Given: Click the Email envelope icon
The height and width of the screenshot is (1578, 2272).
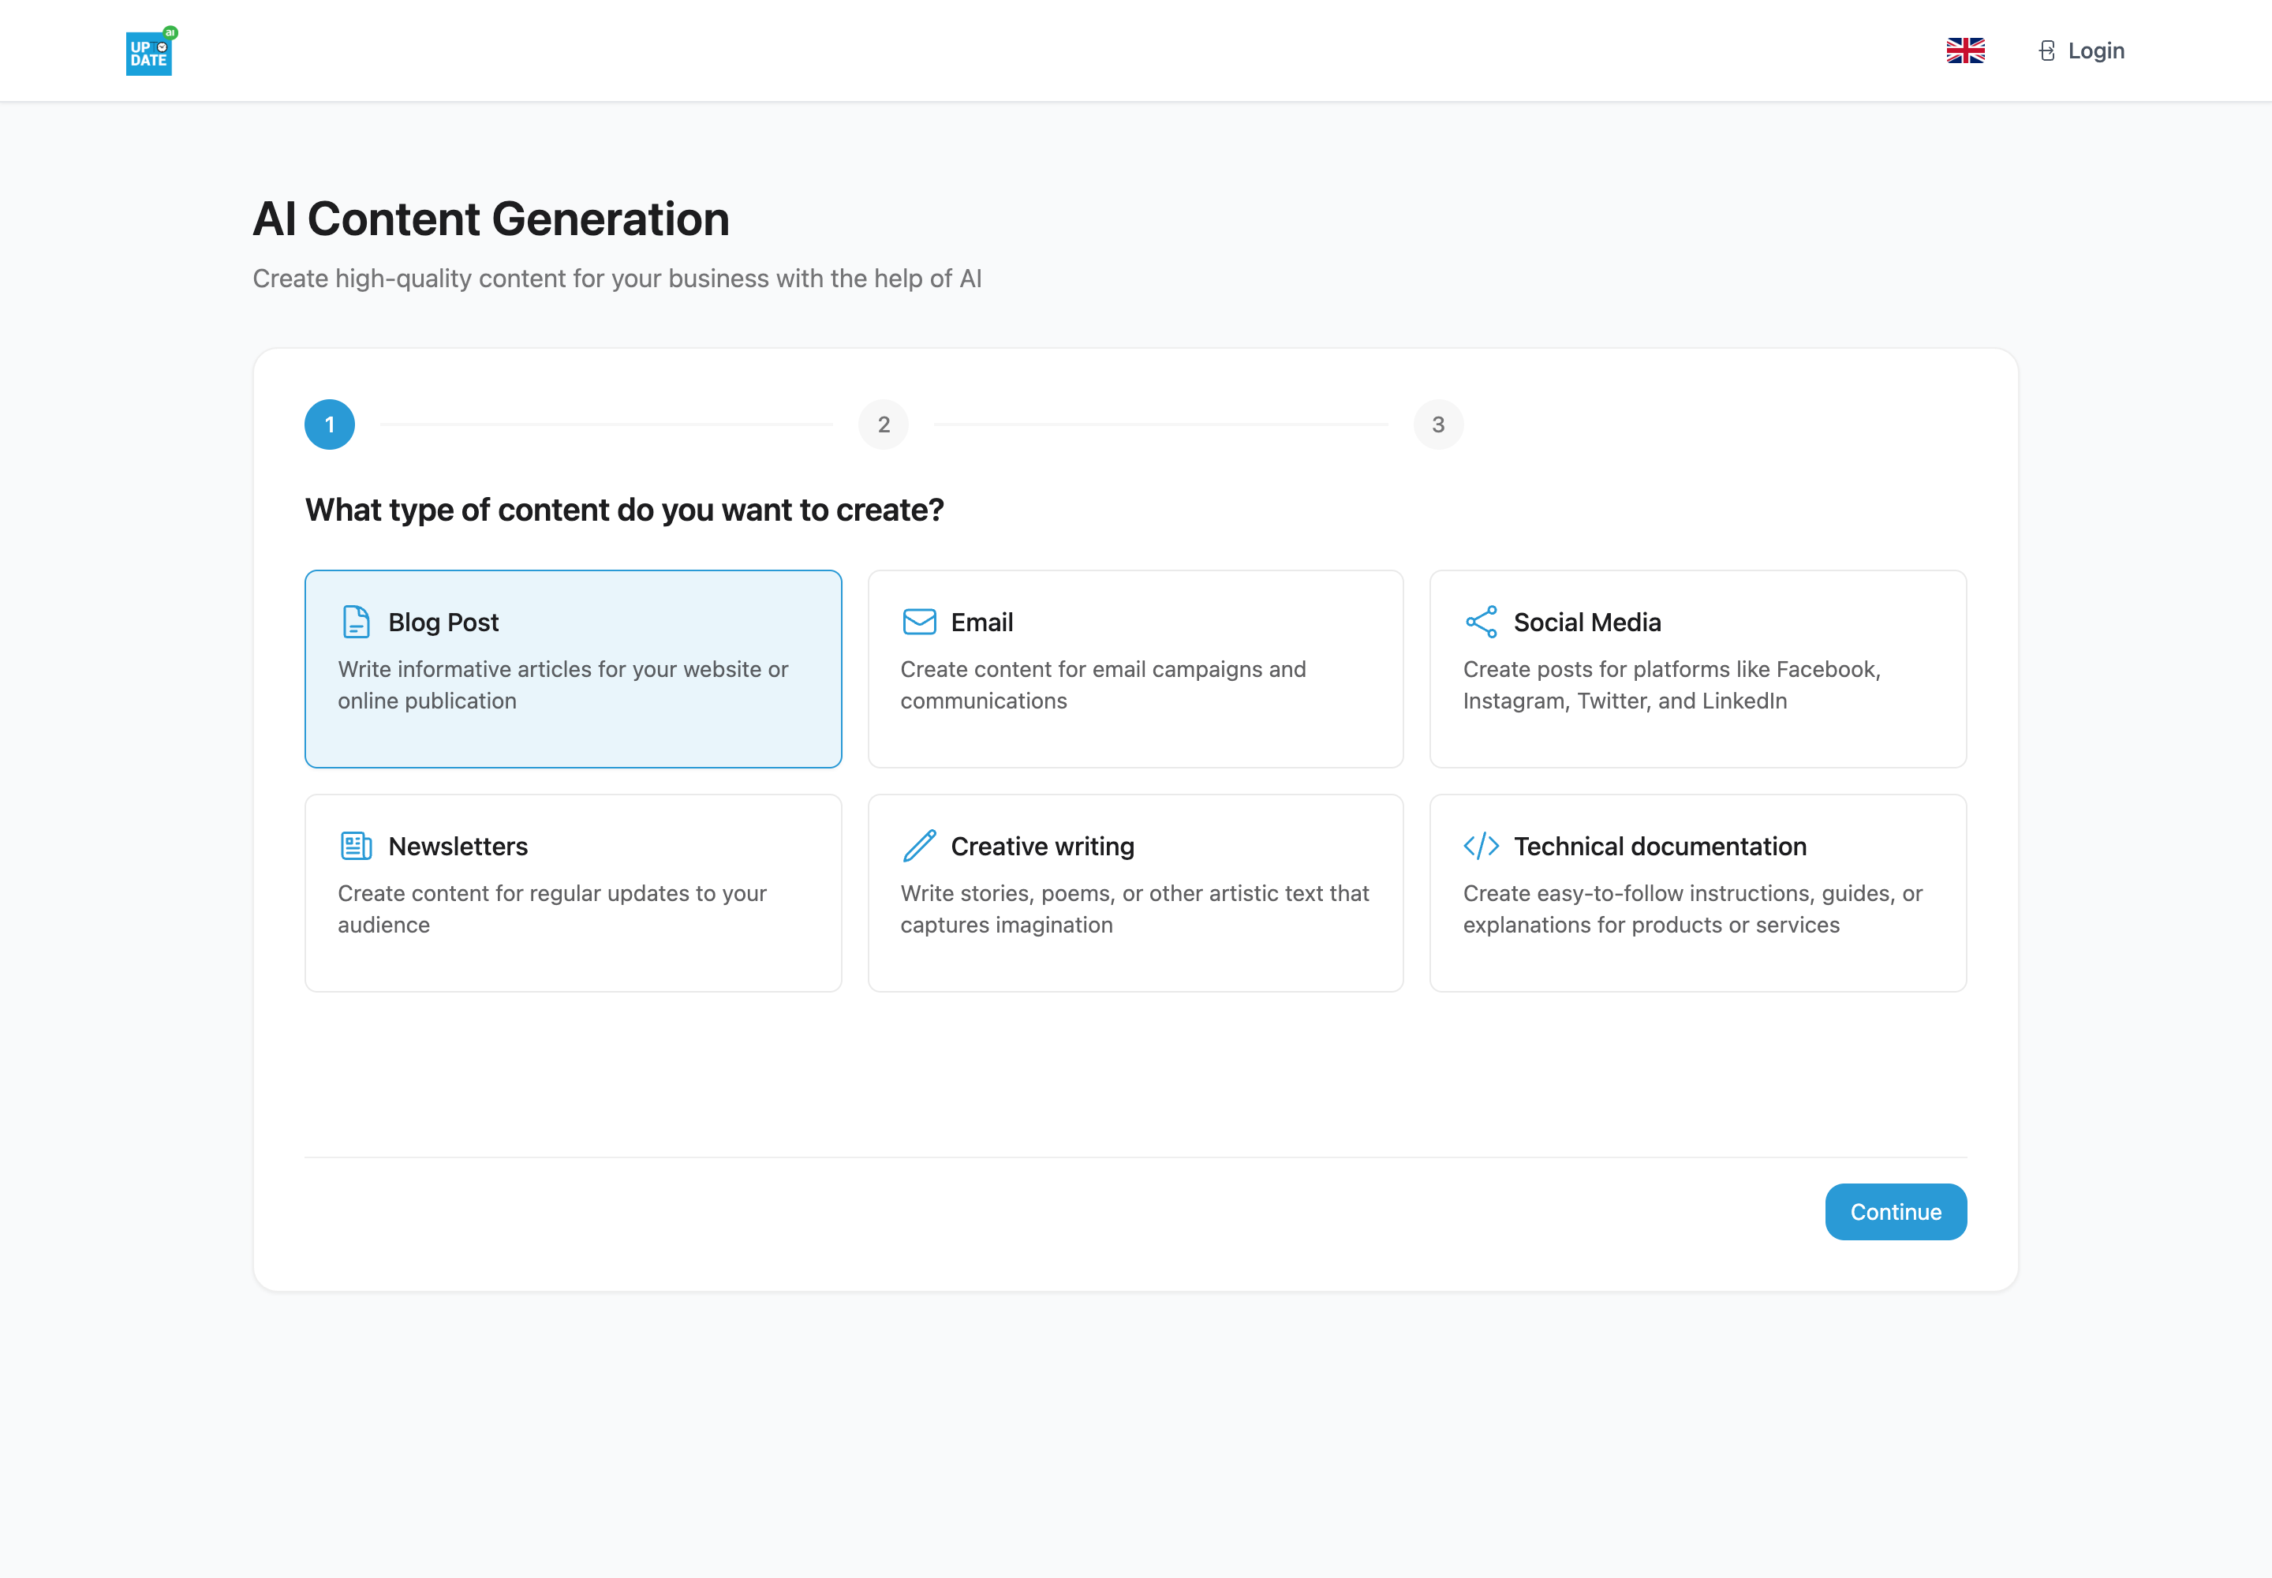Looking at the screenshot, I should pyautogui.click(x=920, y=622).
